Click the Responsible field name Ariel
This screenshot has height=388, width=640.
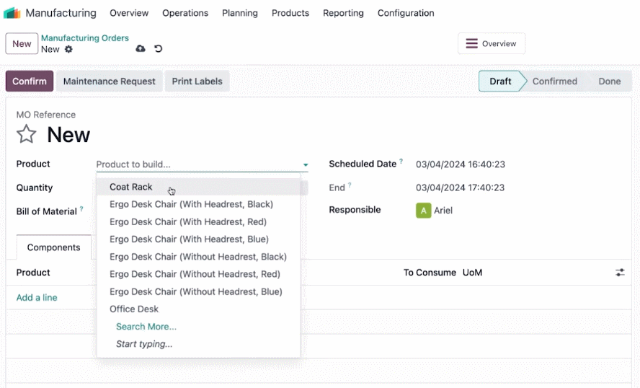[443, 211]
